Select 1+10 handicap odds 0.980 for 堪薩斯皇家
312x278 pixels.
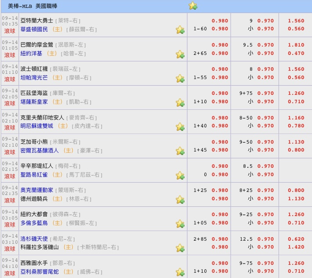(220, 101)
